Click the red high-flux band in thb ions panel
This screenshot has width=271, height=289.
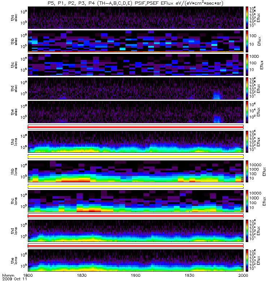pyautogui.click(x=76, y=181)
